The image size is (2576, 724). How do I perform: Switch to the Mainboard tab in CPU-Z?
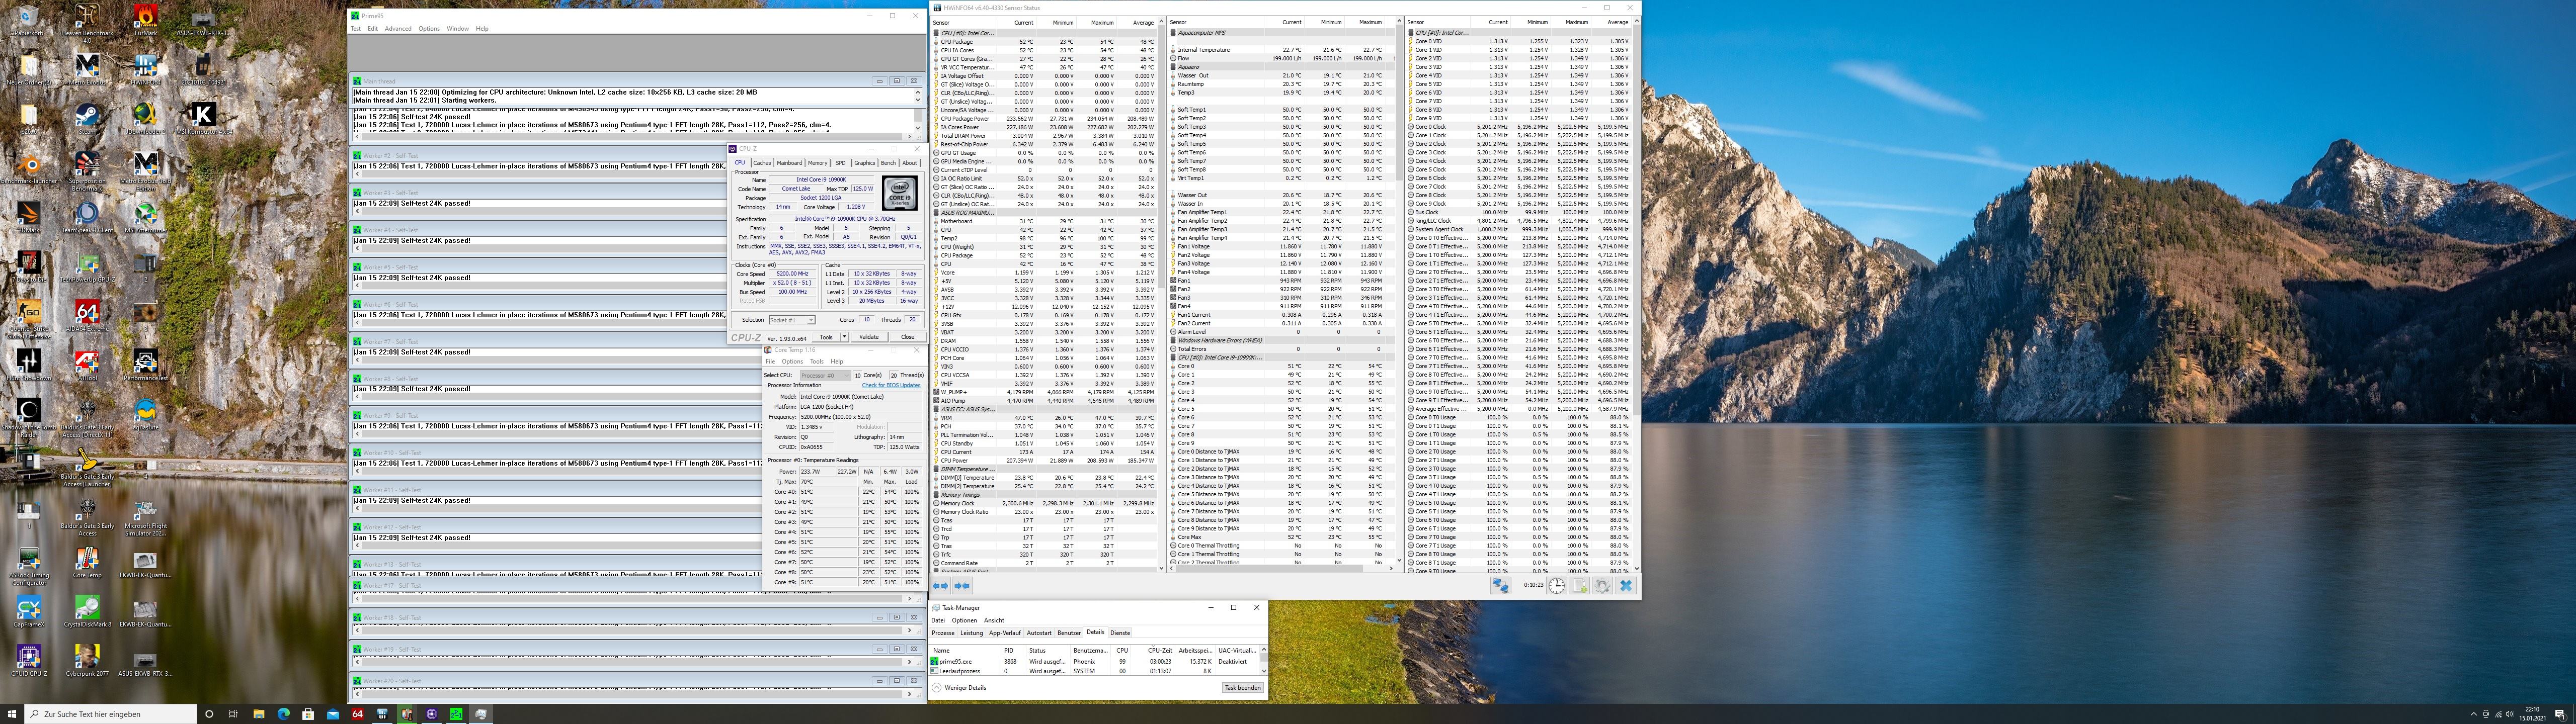pos(790,162)
